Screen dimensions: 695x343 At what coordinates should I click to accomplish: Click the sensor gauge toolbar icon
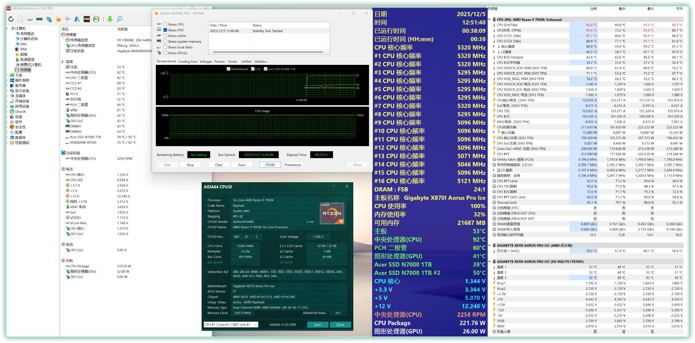[96, 19]
